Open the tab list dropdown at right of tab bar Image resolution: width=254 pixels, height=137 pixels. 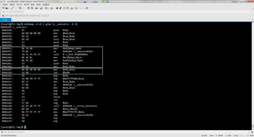point(253,20)
